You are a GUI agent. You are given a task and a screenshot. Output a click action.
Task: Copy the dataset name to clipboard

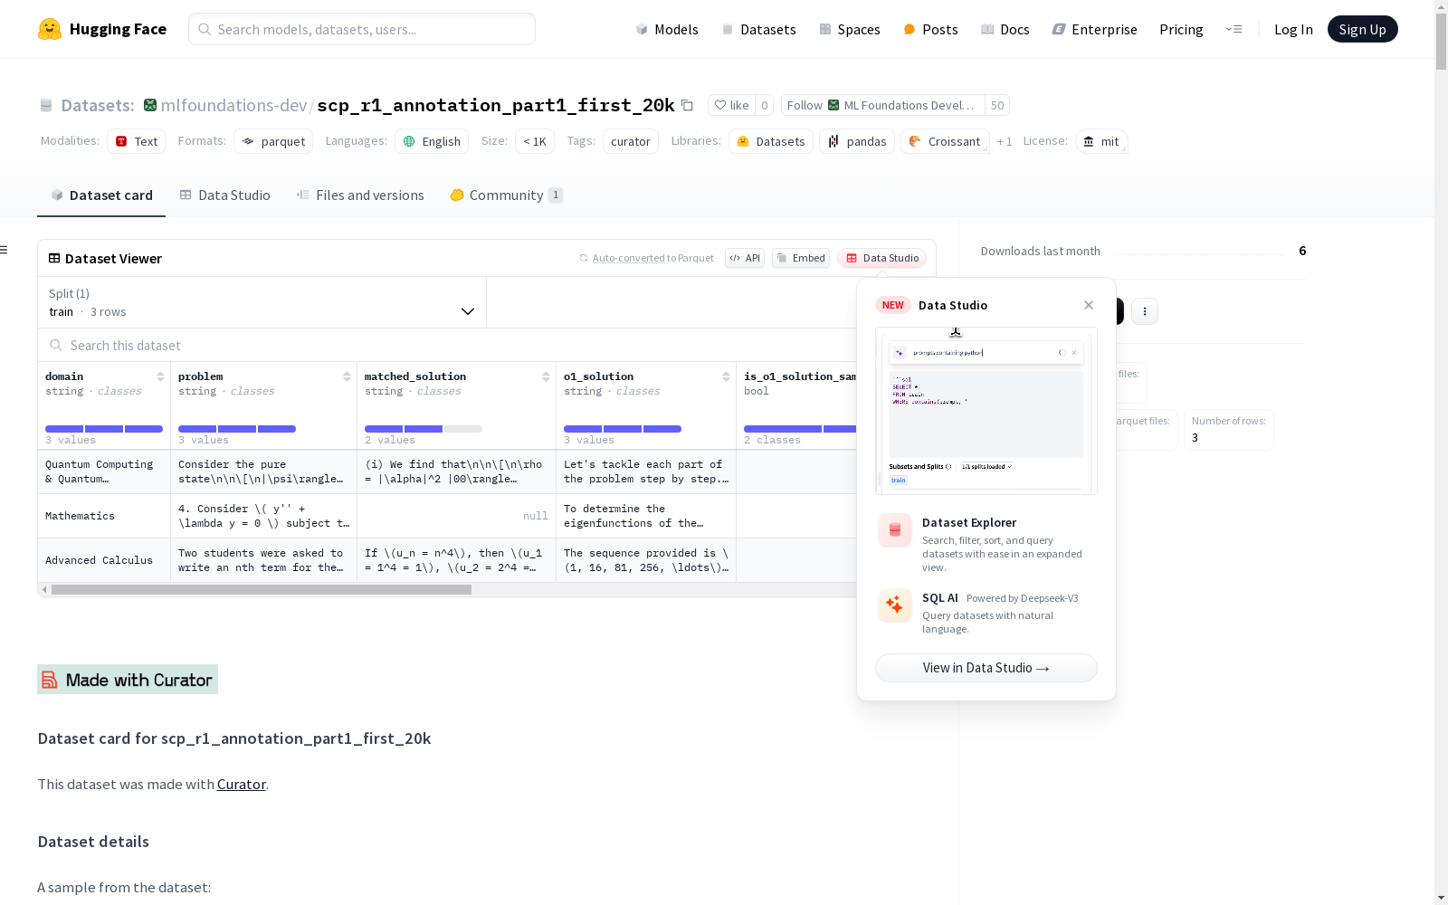point(687,105)
